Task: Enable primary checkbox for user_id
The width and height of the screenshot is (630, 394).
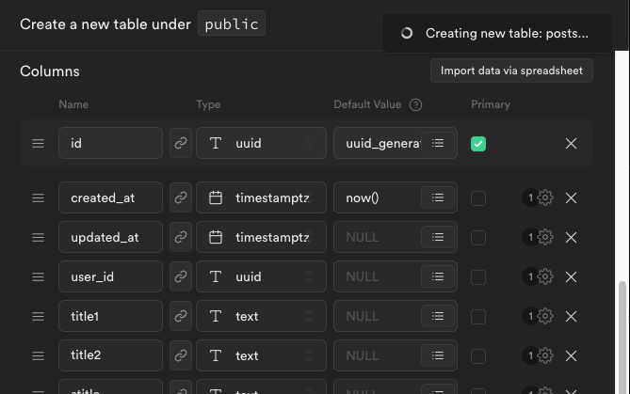Action: pyautogui.click(x=478, y=277)
